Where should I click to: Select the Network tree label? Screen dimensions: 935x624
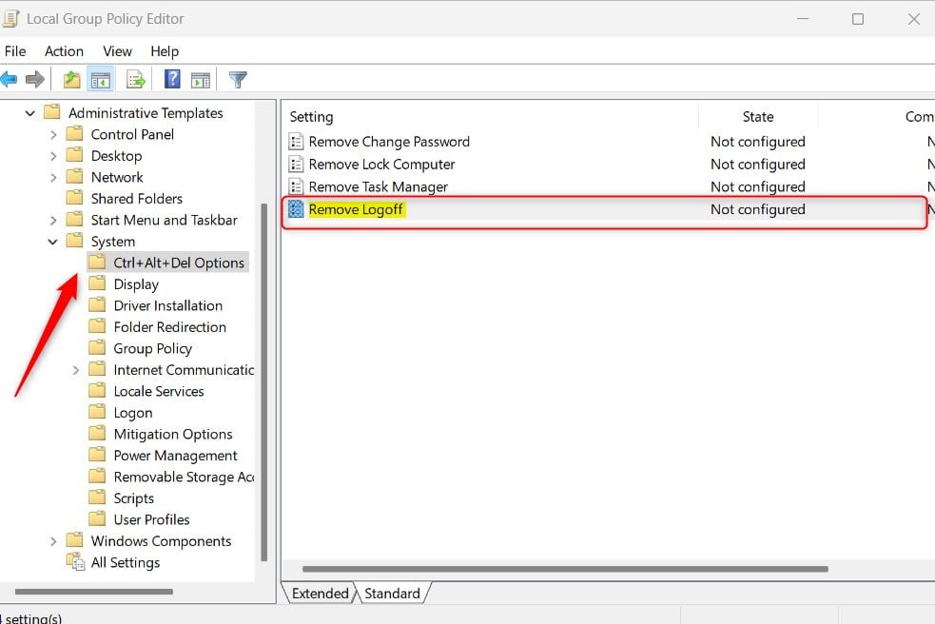click(x=117, y=177)
